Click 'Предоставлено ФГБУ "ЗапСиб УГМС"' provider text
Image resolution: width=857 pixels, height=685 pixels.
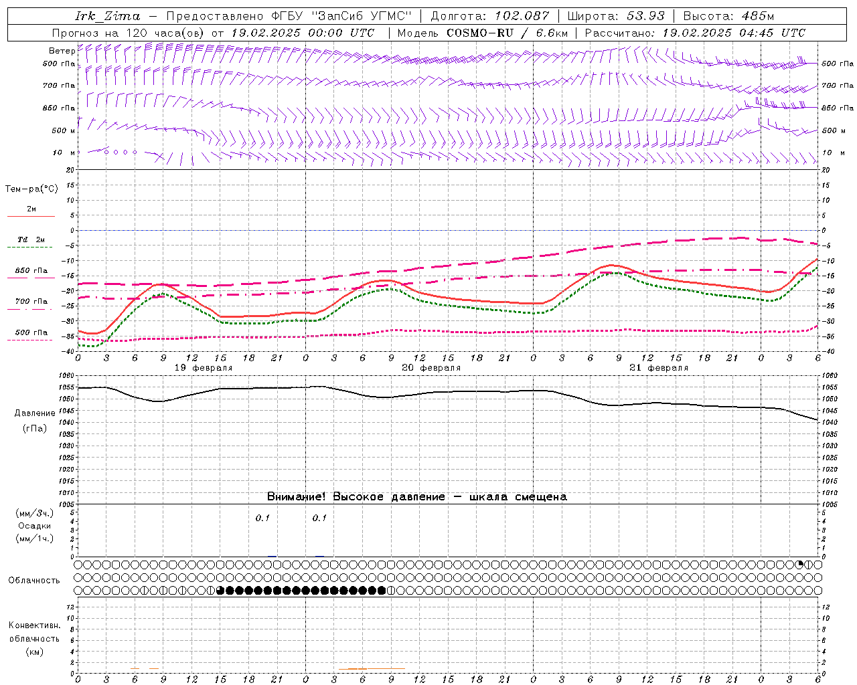pos(288,16)
